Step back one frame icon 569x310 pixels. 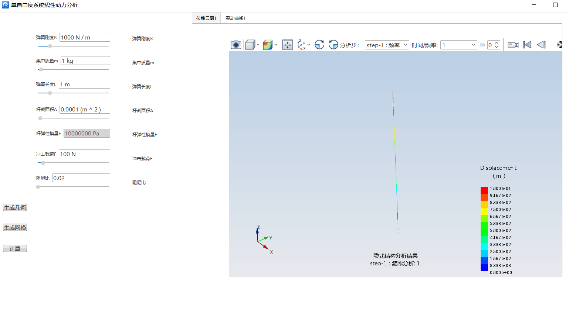(x=541, y=45)
